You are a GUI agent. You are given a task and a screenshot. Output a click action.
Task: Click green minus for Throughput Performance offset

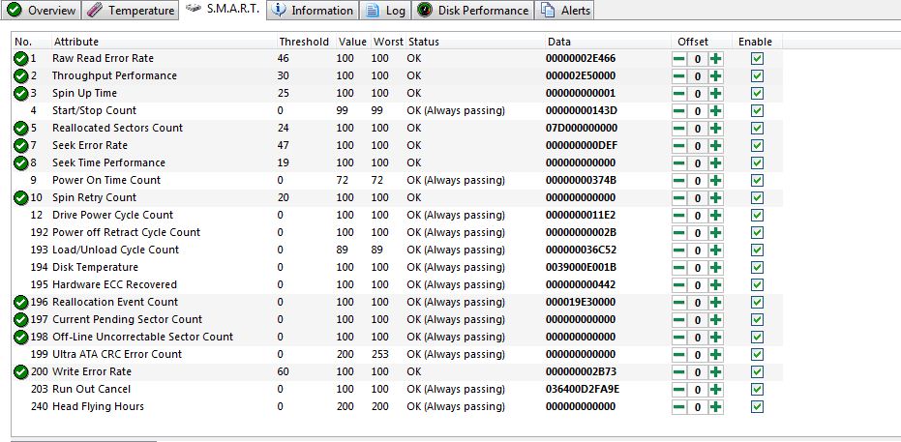click(x=679, y=76)
